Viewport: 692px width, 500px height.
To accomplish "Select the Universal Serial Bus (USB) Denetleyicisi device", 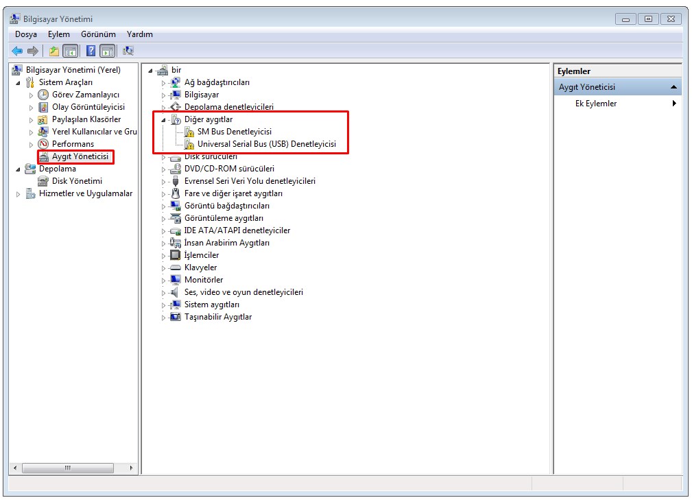I will pos(266,144).
